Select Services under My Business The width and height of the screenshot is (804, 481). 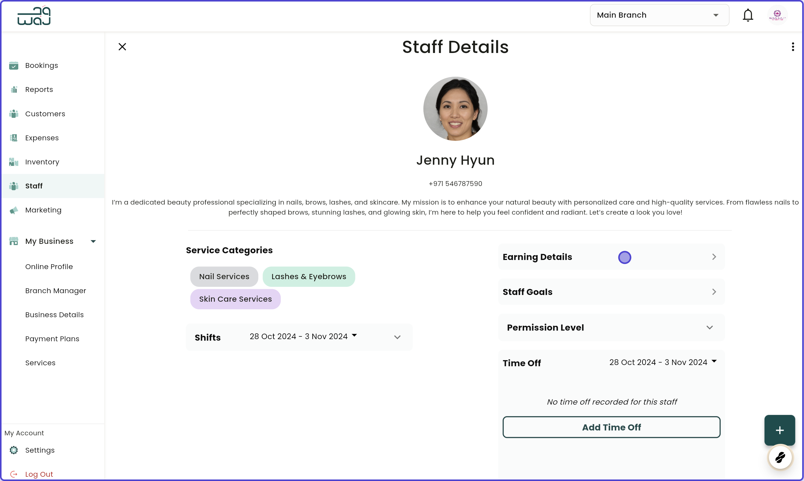click(40, 363)
